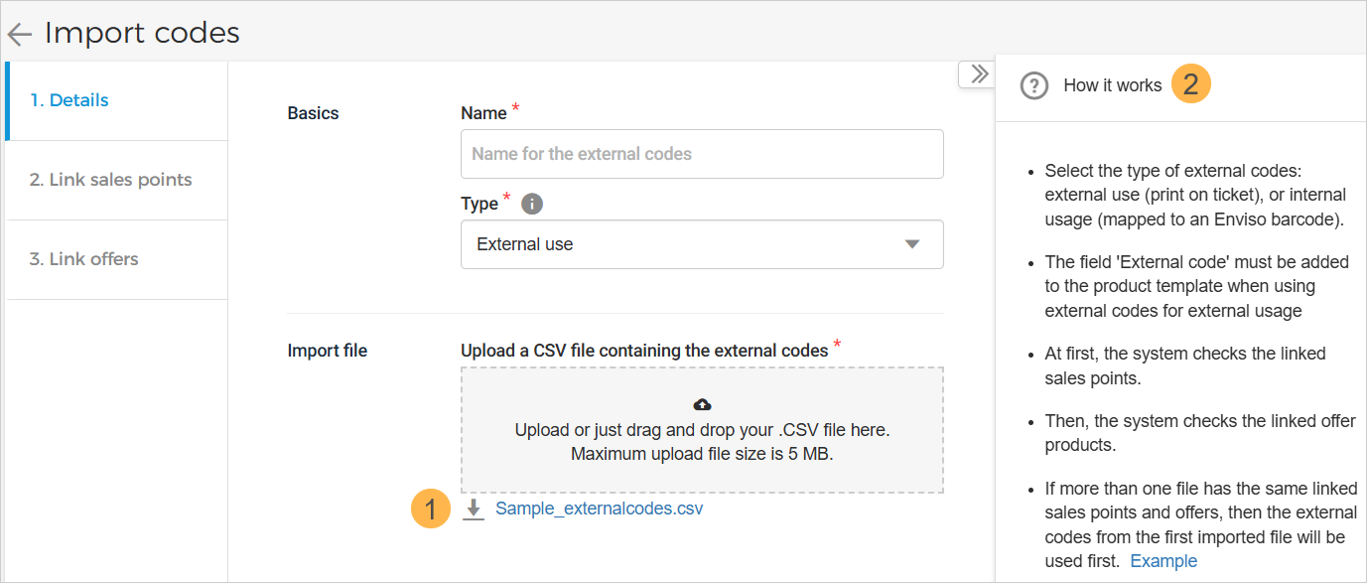Click the download icon beside the sample file

[x=475, y=510]
